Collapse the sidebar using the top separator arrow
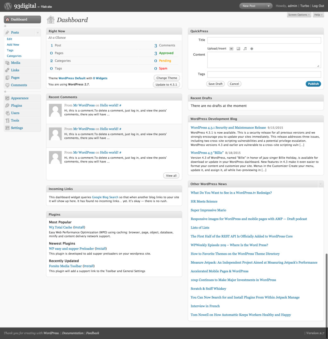The height and width of the screenshot is (339, 328). pos(5,26)
